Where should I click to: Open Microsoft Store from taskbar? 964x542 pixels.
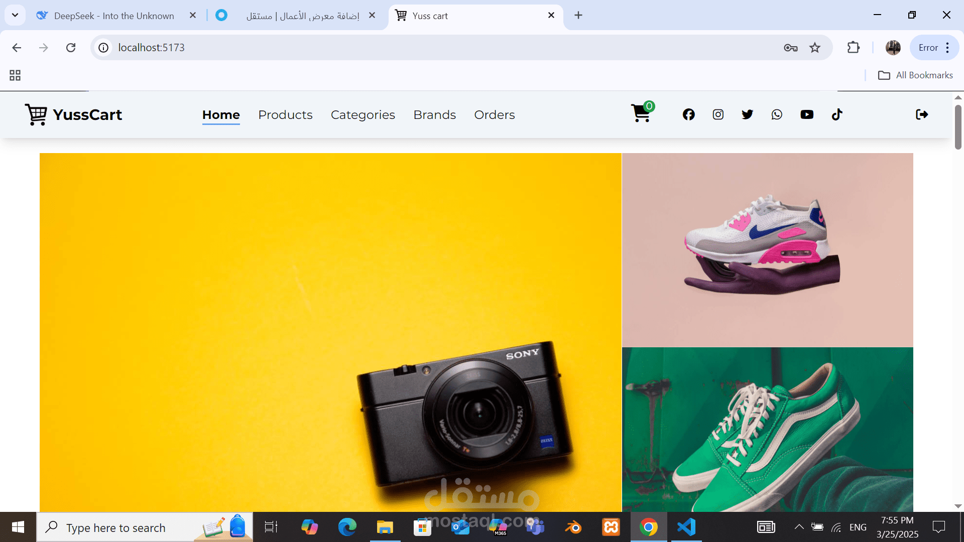[x=422, y=527]
